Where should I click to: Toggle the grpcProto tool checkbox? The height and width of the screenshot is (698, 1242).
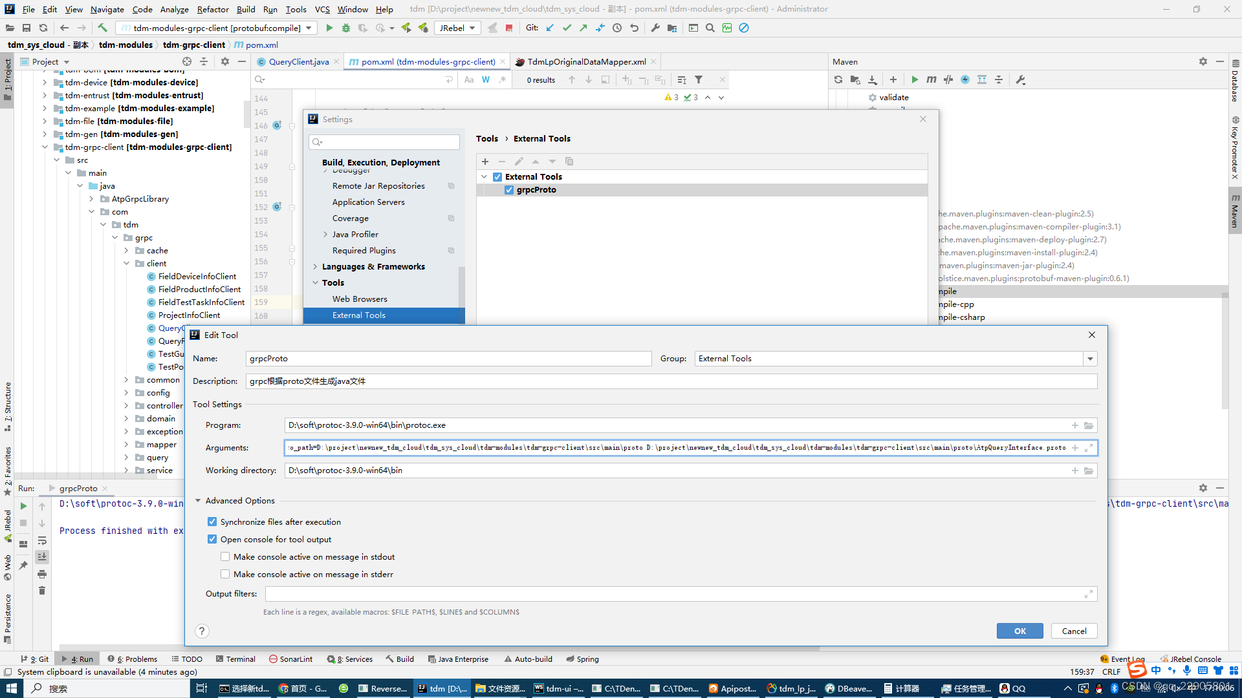click(x=509, y=190)
